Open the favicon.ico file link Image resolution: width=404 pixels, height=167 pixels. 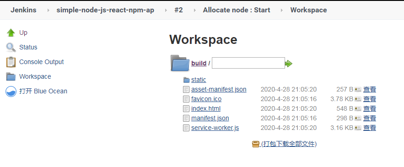[x=206, y=99]
